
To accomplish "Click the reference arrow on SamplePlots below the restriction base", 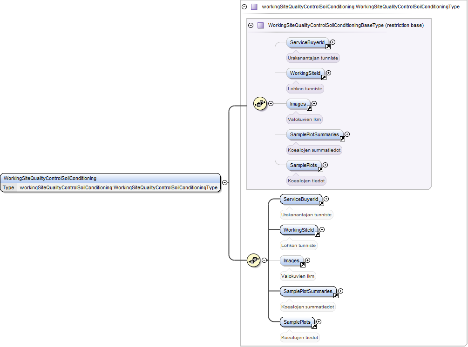I will pos(314,327).
